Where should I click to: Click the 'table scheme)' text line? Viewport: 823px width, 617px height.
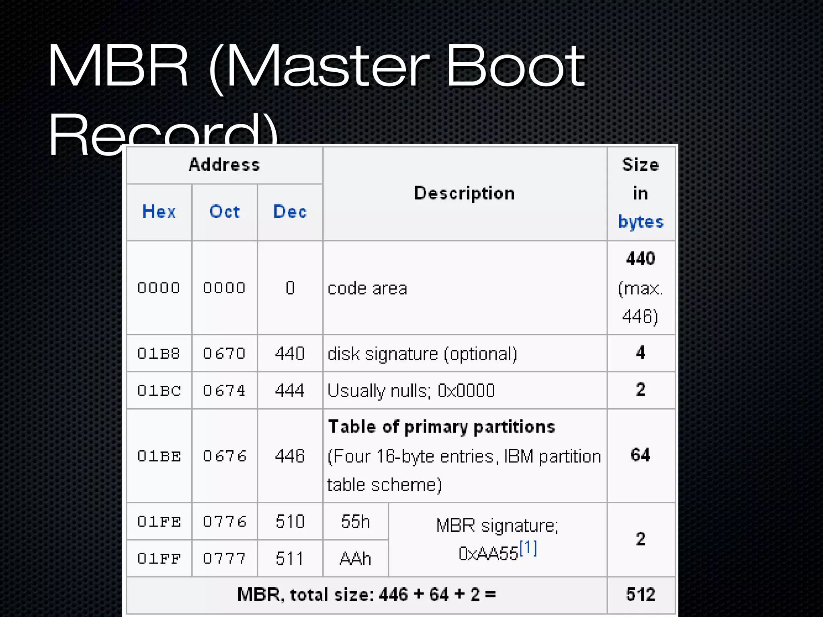pyautogui.click(x=385, y=485)
